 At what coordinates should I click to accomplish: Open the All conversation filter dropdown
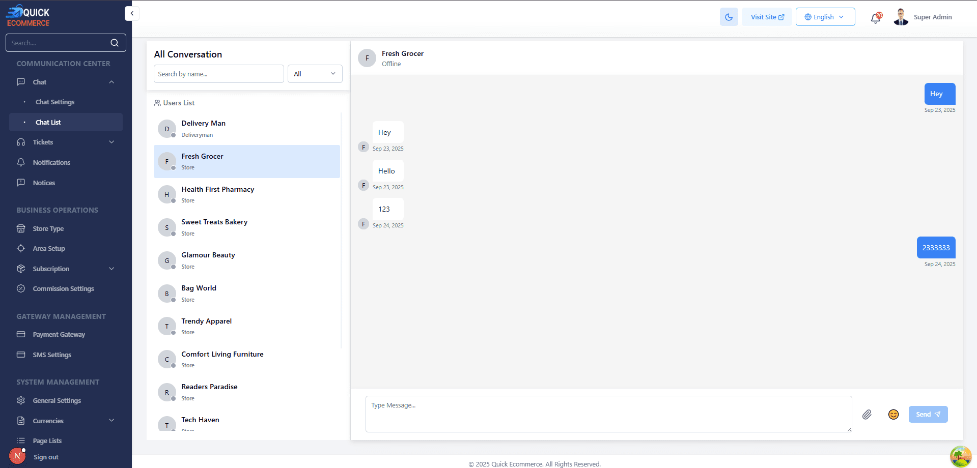click(x=315, y=74)
